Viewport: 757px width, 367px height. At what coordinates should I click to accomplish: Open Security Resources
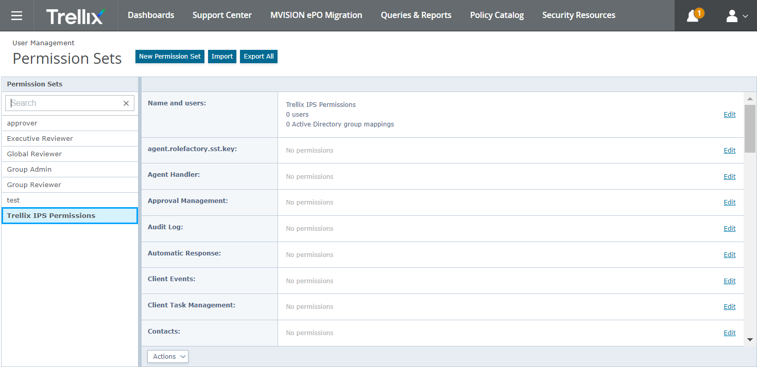[x=579, y=15]
